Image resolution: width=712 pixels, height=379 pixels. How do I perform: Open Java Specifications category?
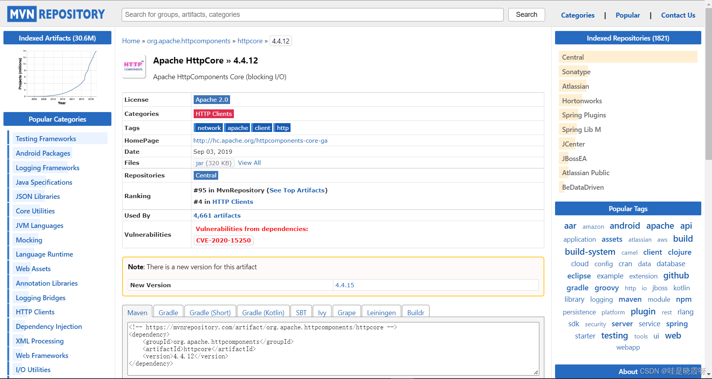pos(44,182)
